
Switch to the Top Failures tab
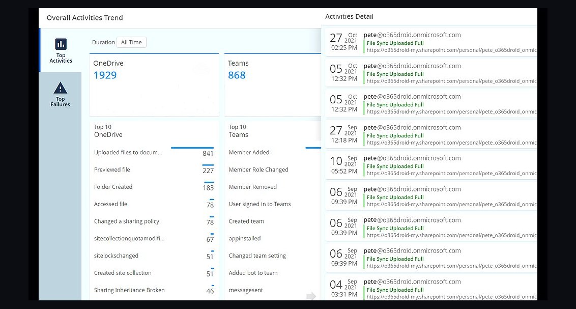click(60, 94)
